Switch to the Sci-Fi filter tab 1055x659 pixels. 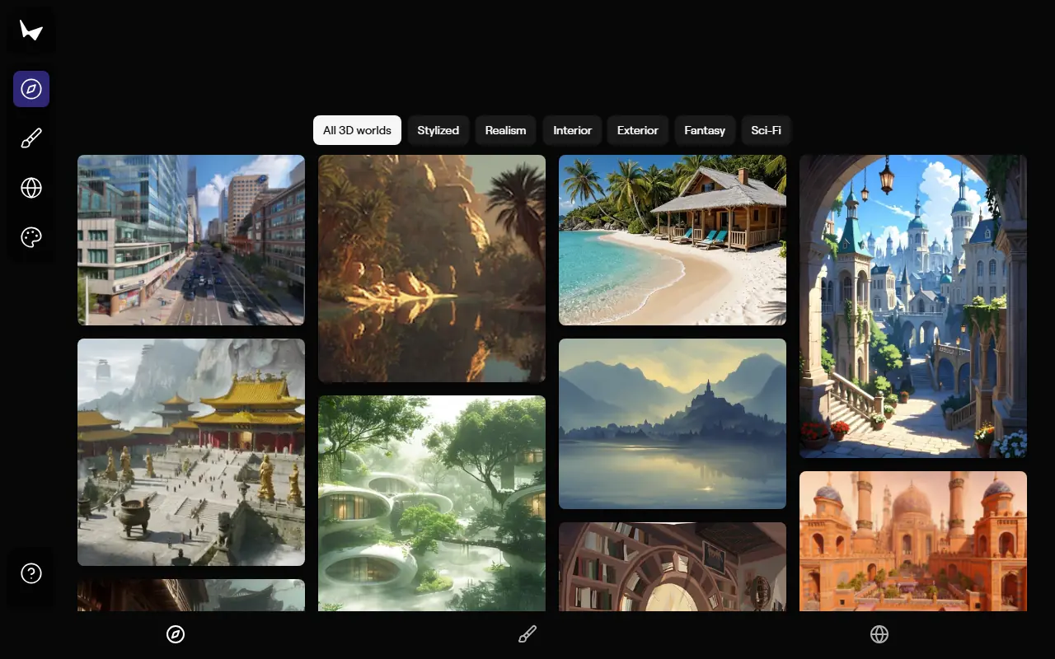[x=766, y=130]
